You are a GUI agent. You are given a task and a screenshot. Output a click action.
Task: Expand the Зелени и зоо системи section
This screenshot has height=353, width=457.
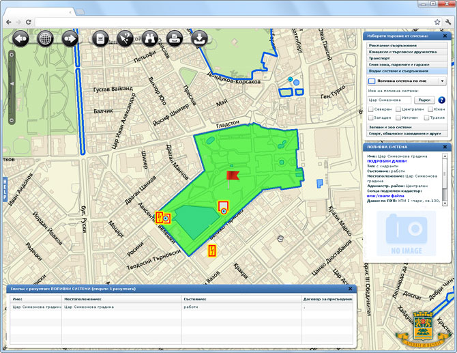(x=407, y=127)
